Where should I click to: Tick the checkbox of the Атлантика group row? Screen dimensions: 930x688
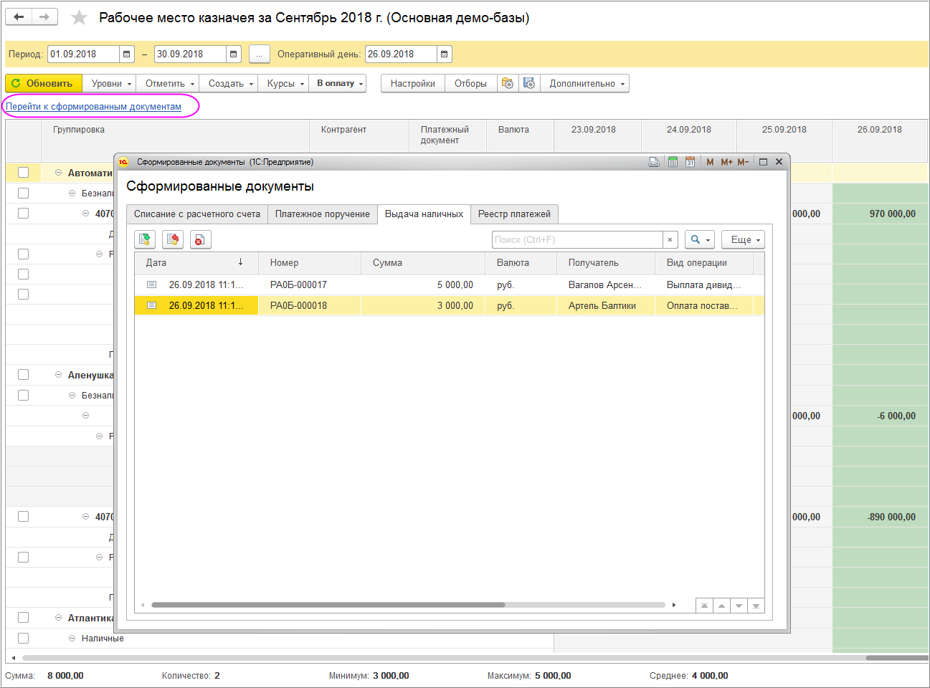tap(23, 618)
